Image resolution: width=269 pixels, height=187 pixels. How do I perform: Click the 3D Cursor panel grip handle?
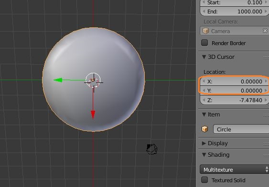tap(266, 58)
